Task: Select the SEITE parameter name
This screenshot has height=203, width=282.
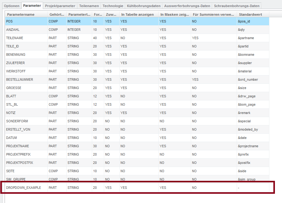Action: point(26,171)
